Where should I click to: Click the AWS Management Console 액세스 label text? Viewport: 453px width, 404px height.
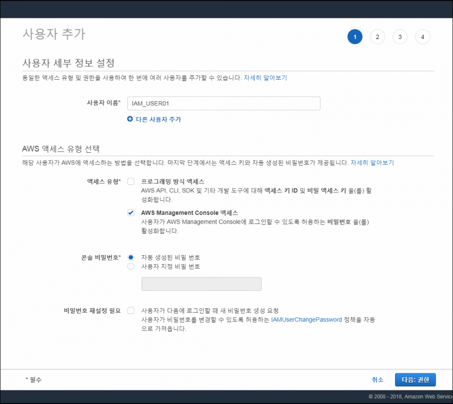[x=190, y=213]
